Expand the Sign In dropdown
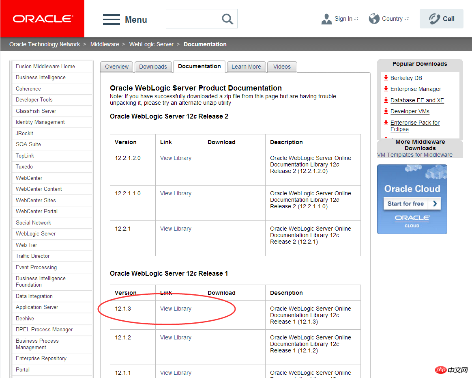 [357, 19]
